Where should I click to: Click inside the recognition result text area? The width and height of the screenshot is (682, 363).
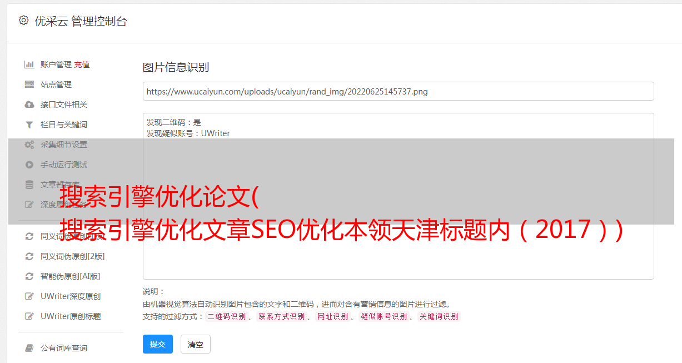[398, 196]
